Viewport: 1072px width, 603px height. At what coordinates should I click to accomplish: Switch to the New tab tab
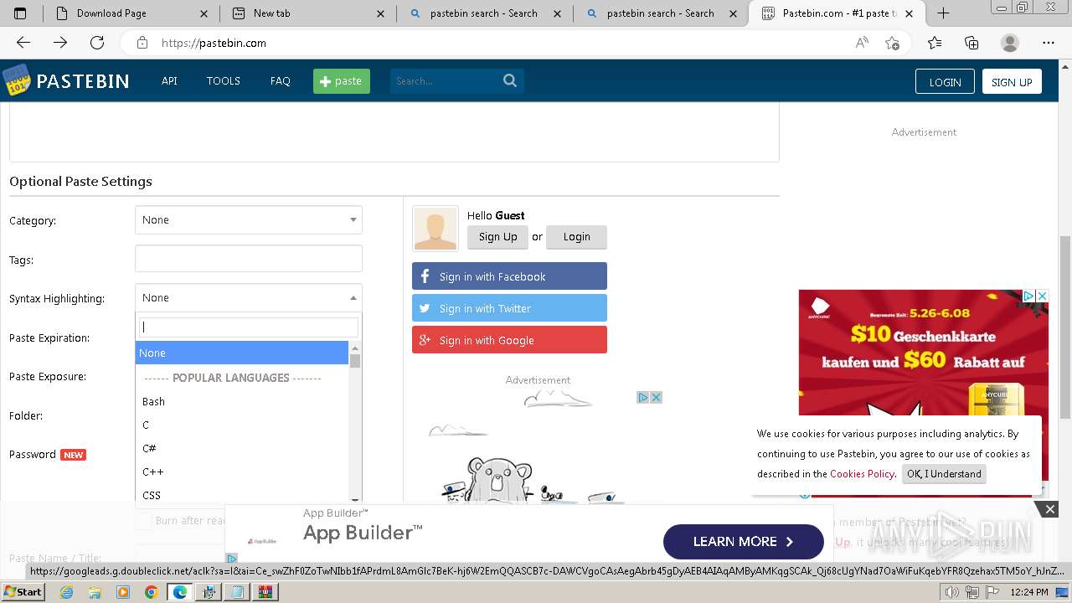[309, 13]
